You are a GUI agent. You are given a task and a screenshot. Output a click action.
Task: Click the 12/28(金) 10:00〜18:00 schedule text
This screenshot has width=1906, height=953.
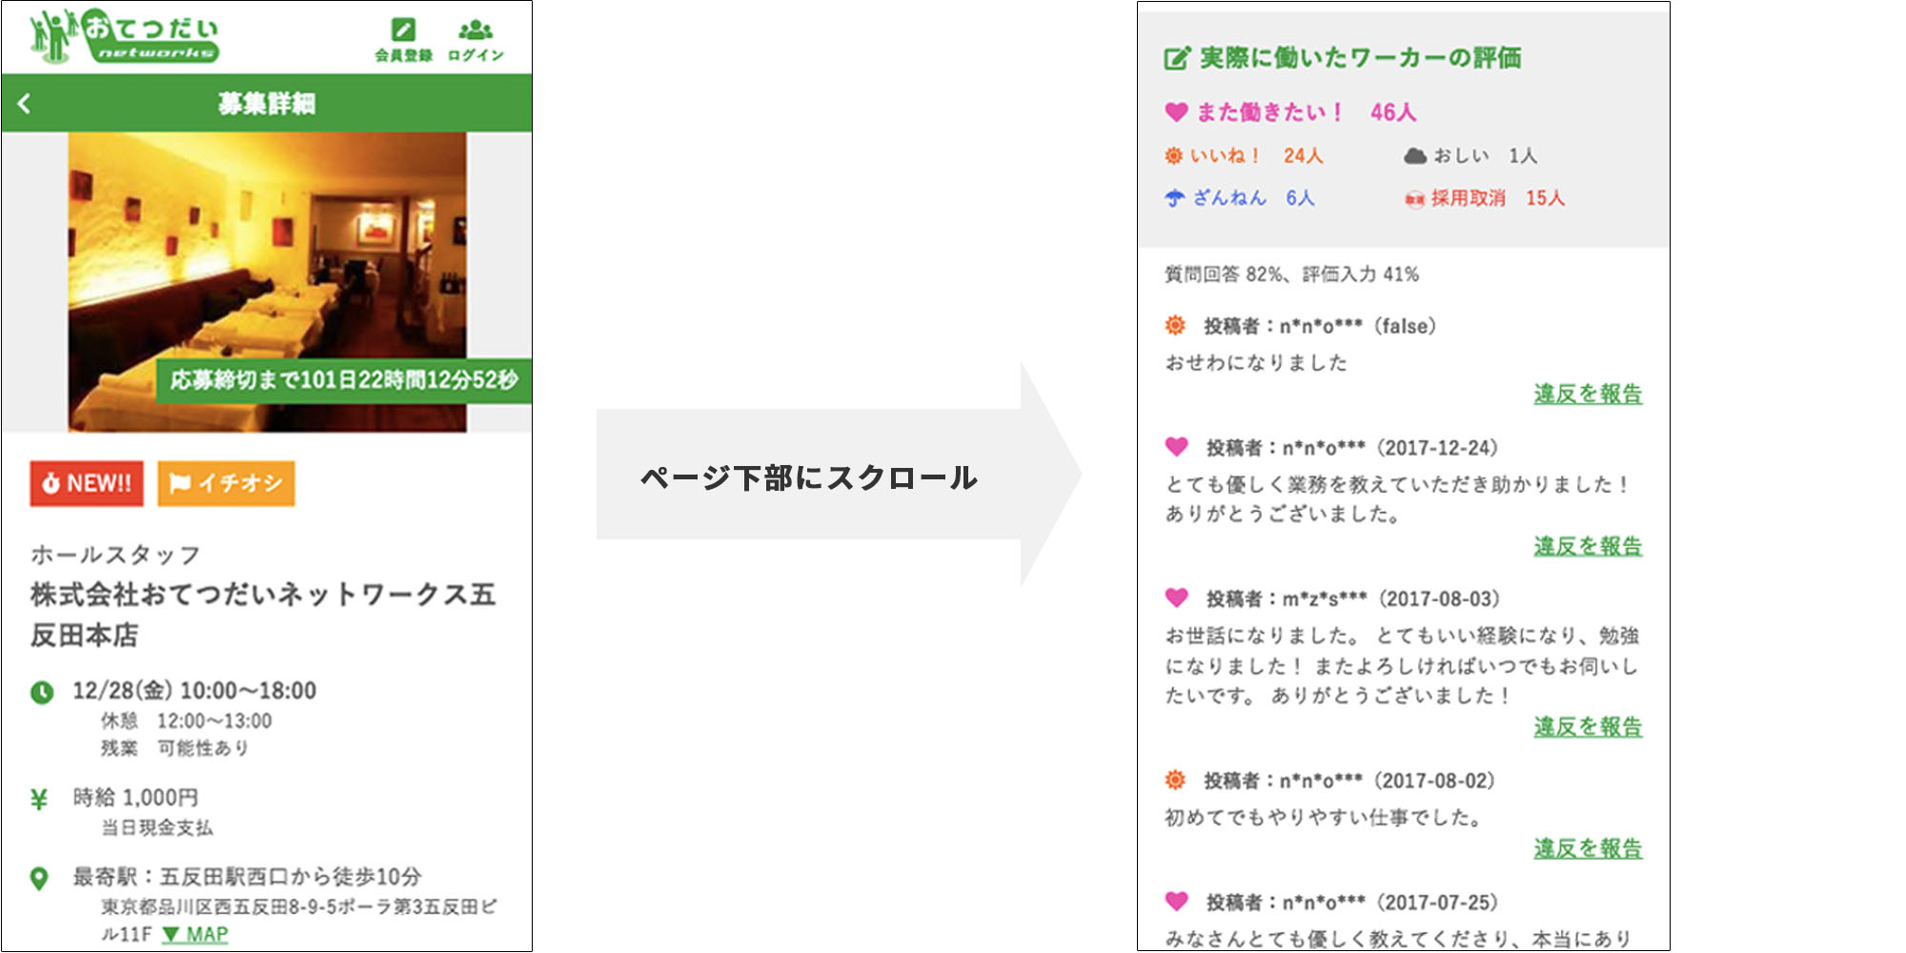pyautogui.click(x=194, y=691)
